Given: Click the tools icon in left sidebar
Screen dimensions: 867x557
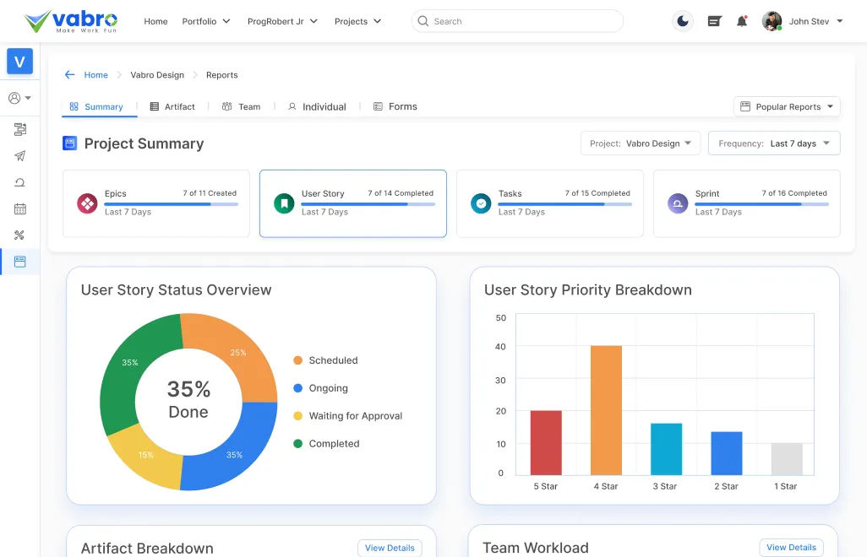Looking at the screenshot, I should pyautogui.click(x=20, y=235).
